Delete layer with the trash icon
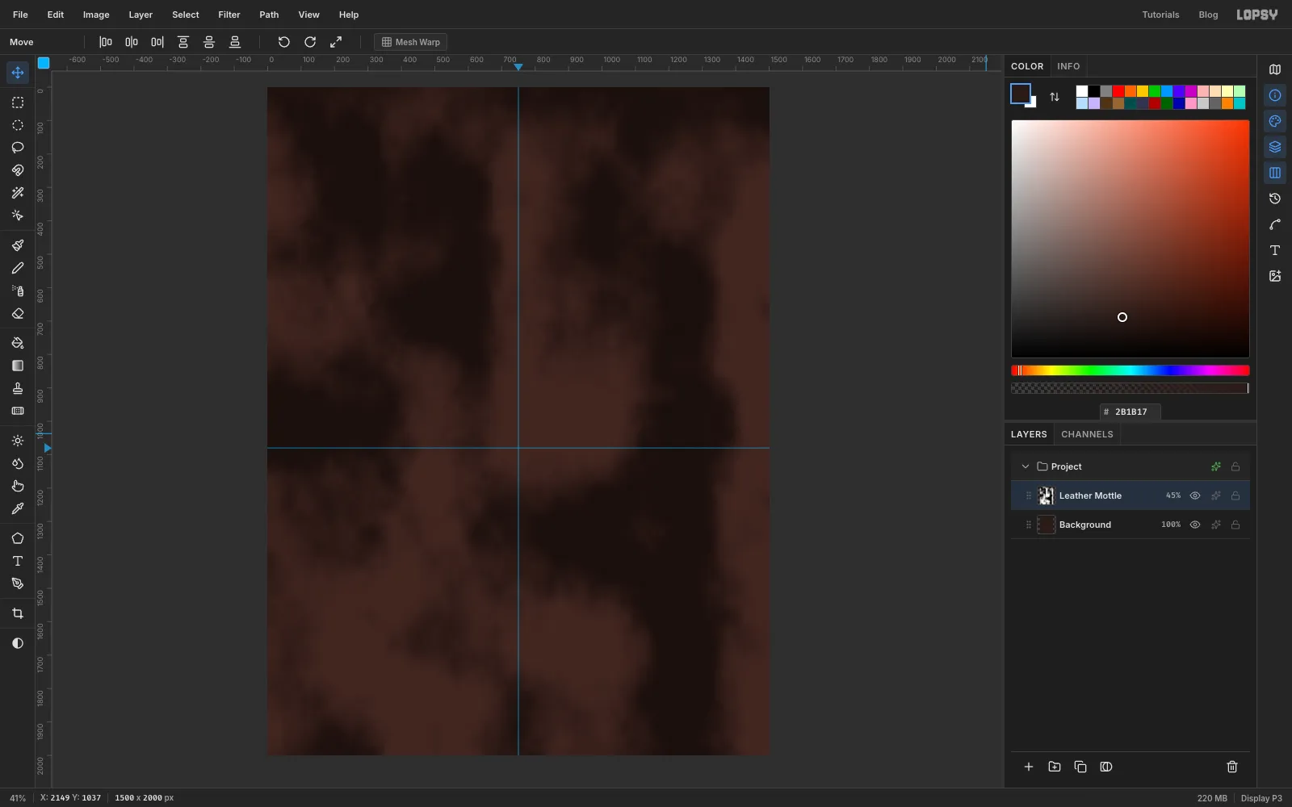1292x807 pixels. coord(1232,767)
